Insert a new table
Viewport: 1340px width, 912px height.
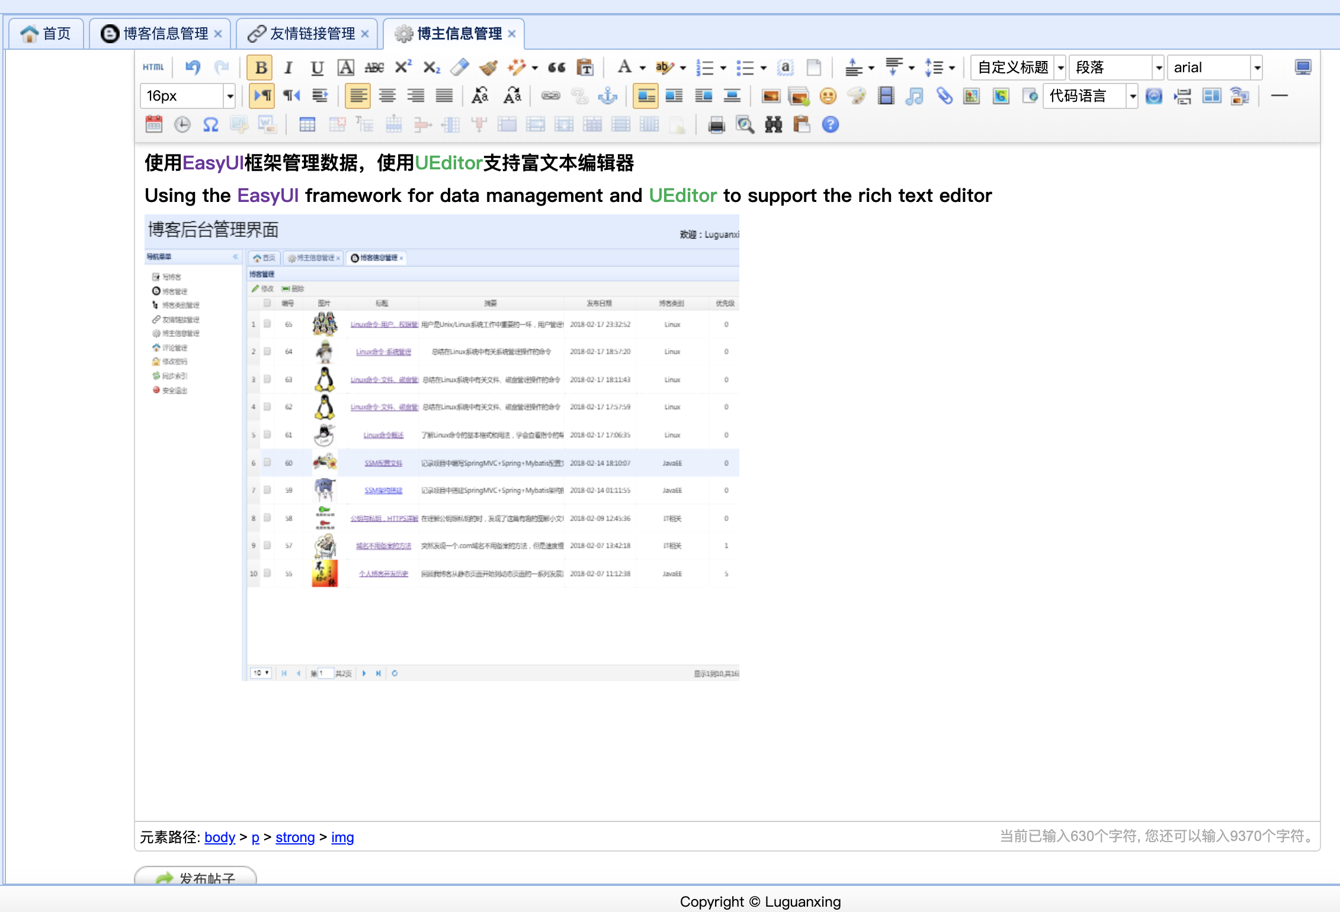click(x=307, y=124)
